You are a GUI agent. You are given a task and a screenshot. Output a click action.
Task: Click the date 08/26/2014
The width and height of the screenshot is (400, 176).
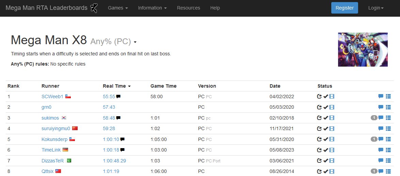(x=282, y=172)
